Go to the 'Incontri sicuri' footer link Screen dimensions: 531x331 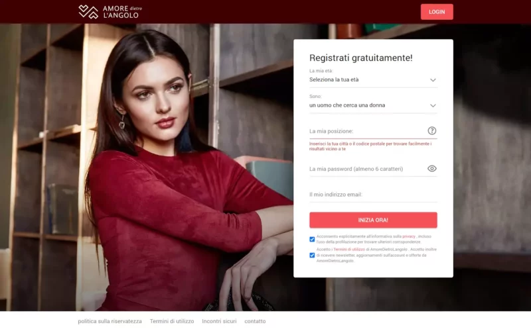pos(219,321)
